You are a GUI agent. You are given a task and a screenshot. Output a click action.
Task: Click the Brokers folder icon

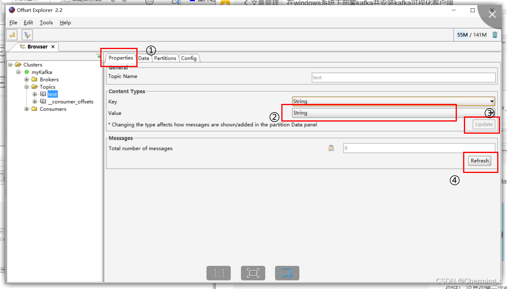(x=34, y=80)
